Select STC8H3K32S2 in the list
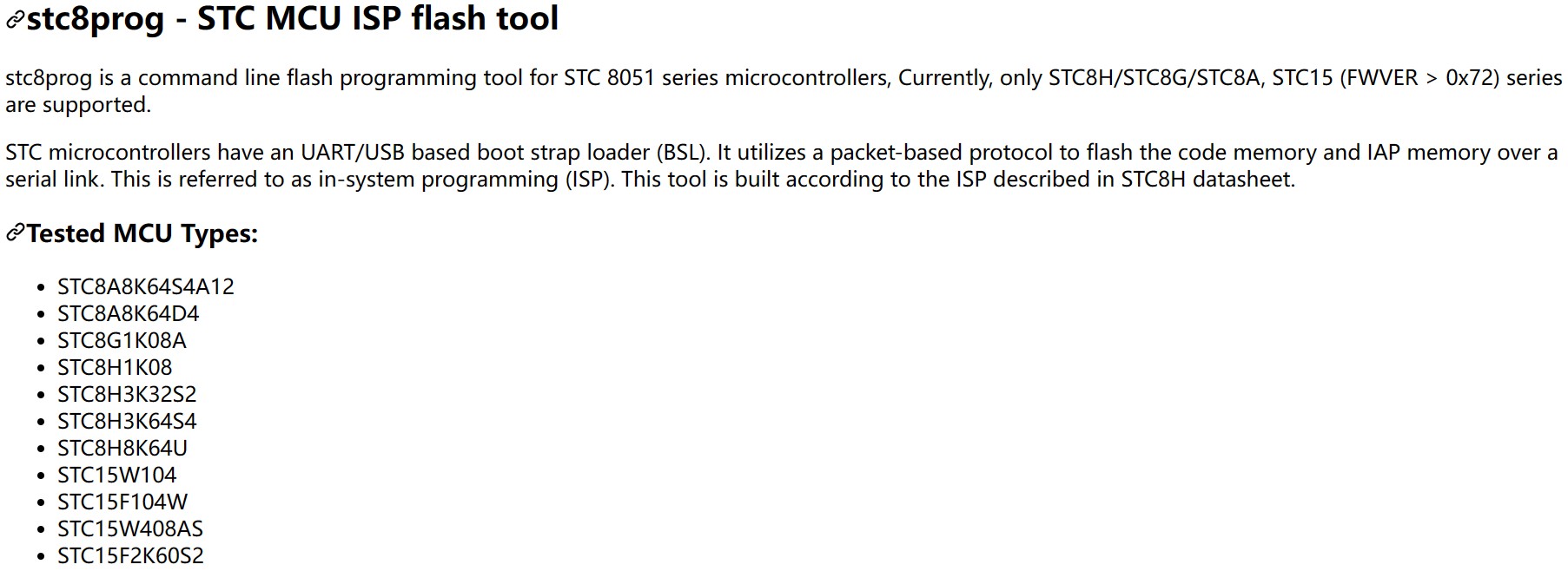Image resolution: width=1568 pixels, height=571 pixels. 127,394
